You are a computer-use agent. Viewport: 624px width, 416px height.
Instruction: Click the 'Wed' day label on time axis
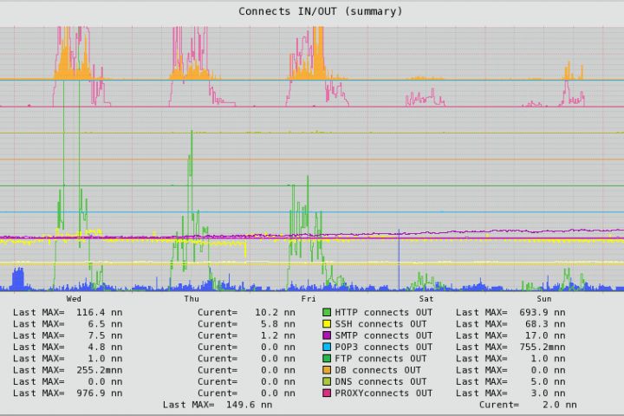pos(74,299)
